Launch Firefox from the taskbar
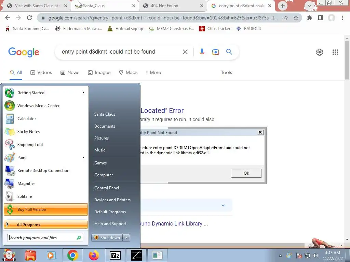 pos(94,255)
